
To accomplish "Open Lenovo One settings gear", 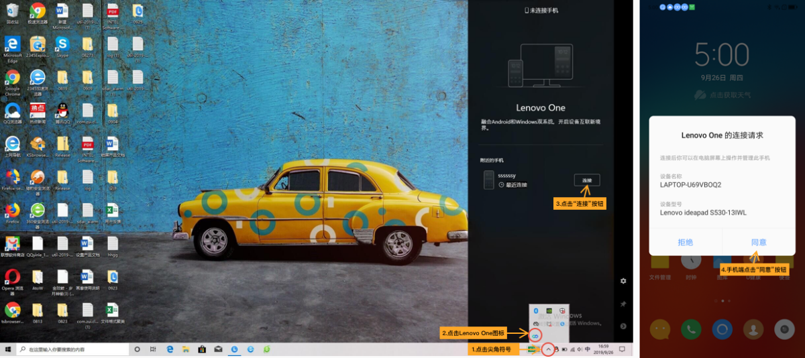I will click(623, 281).
